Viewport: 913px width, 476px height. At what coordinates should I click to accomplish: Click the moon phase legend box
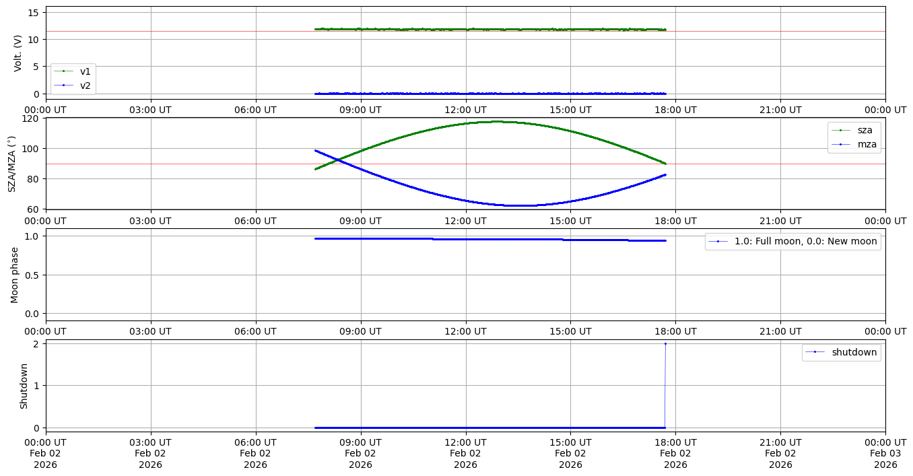(x=792, y=241)
